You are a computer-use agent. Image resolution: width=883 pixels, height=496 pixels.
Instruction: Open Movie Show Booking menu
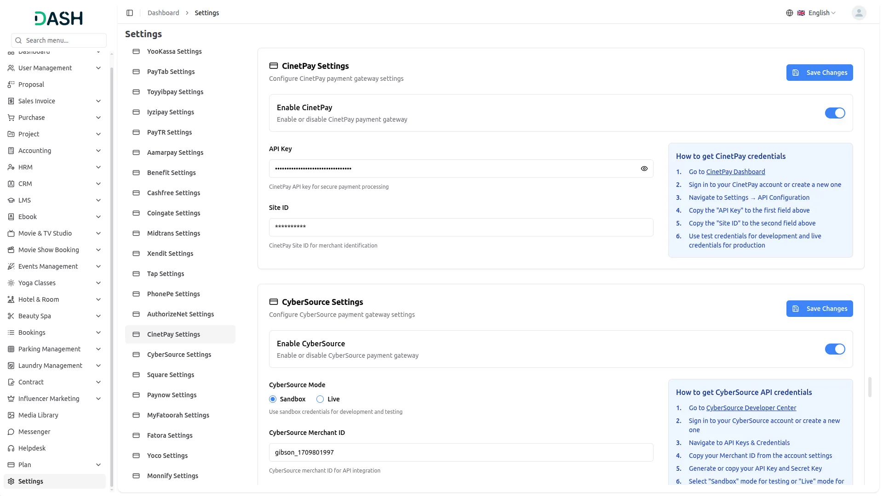point(55,250)
